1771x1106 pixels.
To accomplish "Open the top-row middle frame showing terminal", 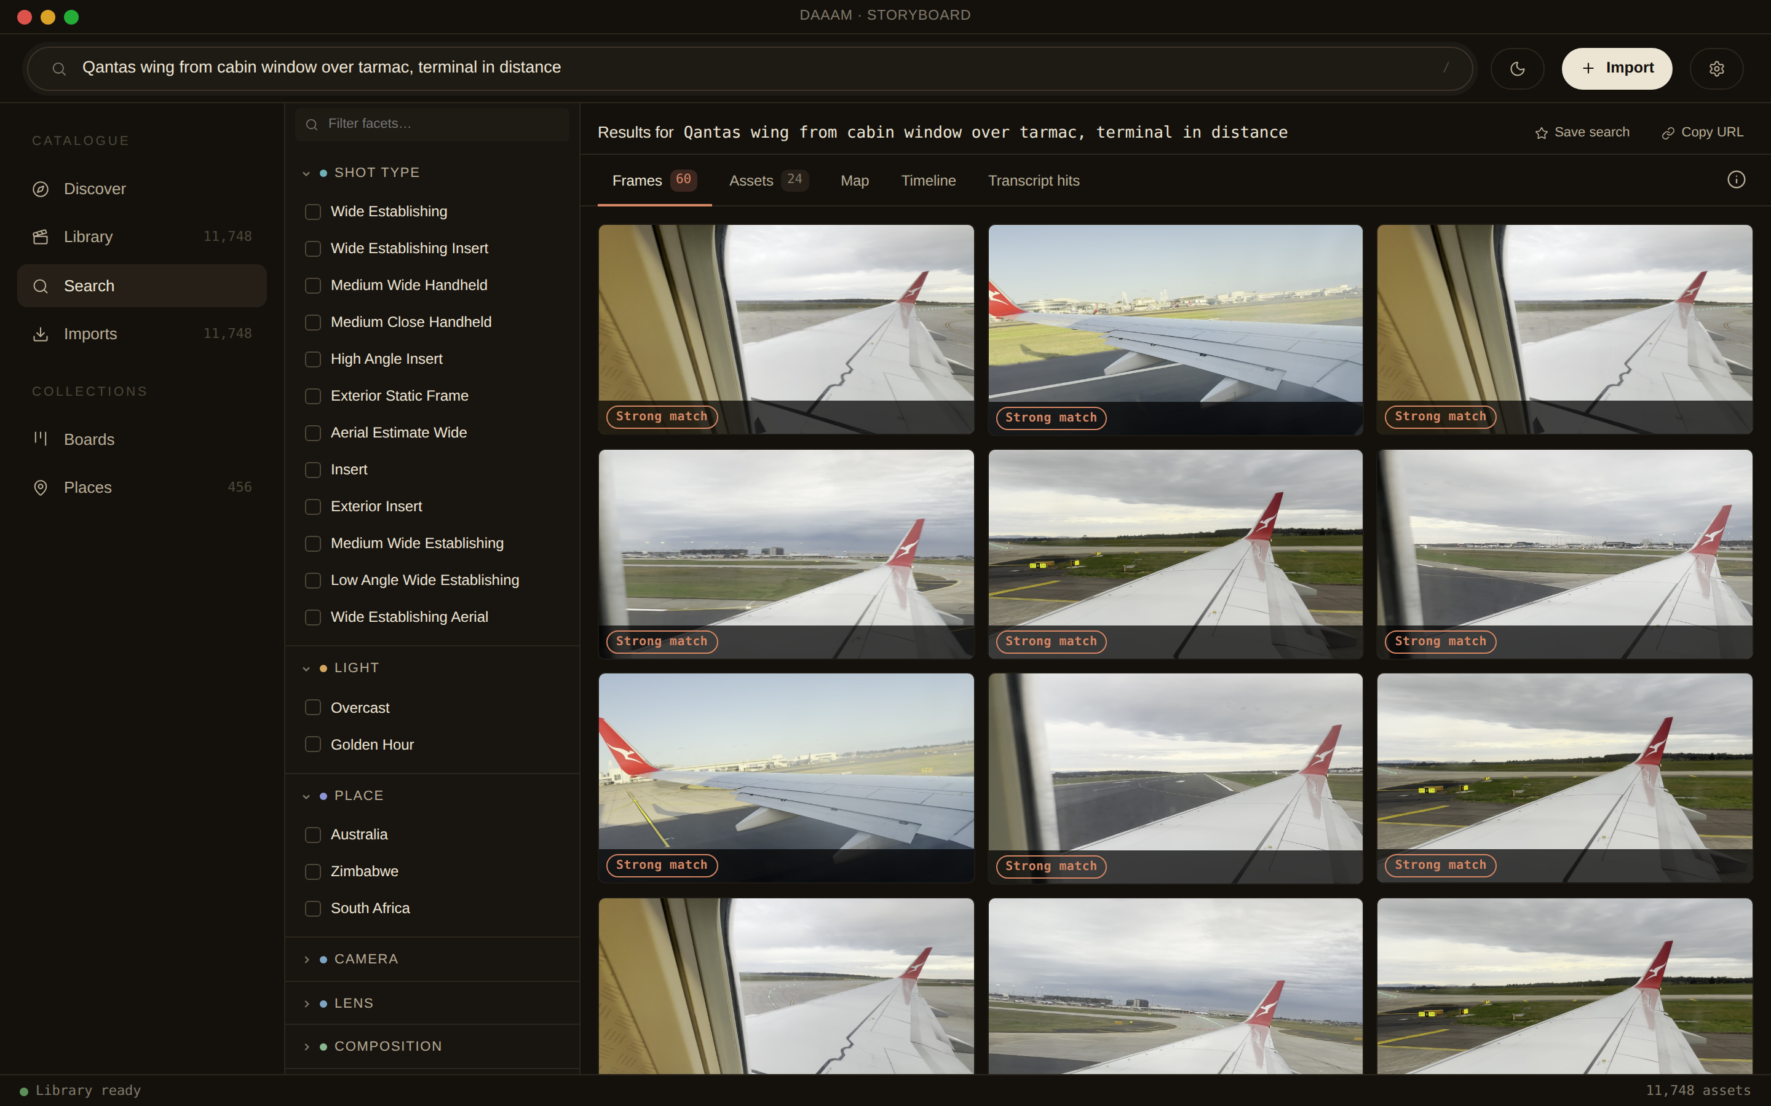I will coord(1175,329).
